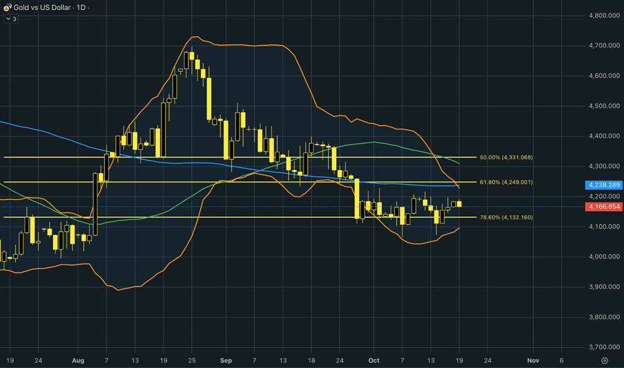The image size is (624, 368).
Task: Open chart settings gear icon at bottom right
Action: [x=605, y=360]
